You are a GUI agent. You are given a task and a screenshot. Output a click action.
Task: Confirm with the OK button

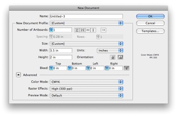[150, 16]
